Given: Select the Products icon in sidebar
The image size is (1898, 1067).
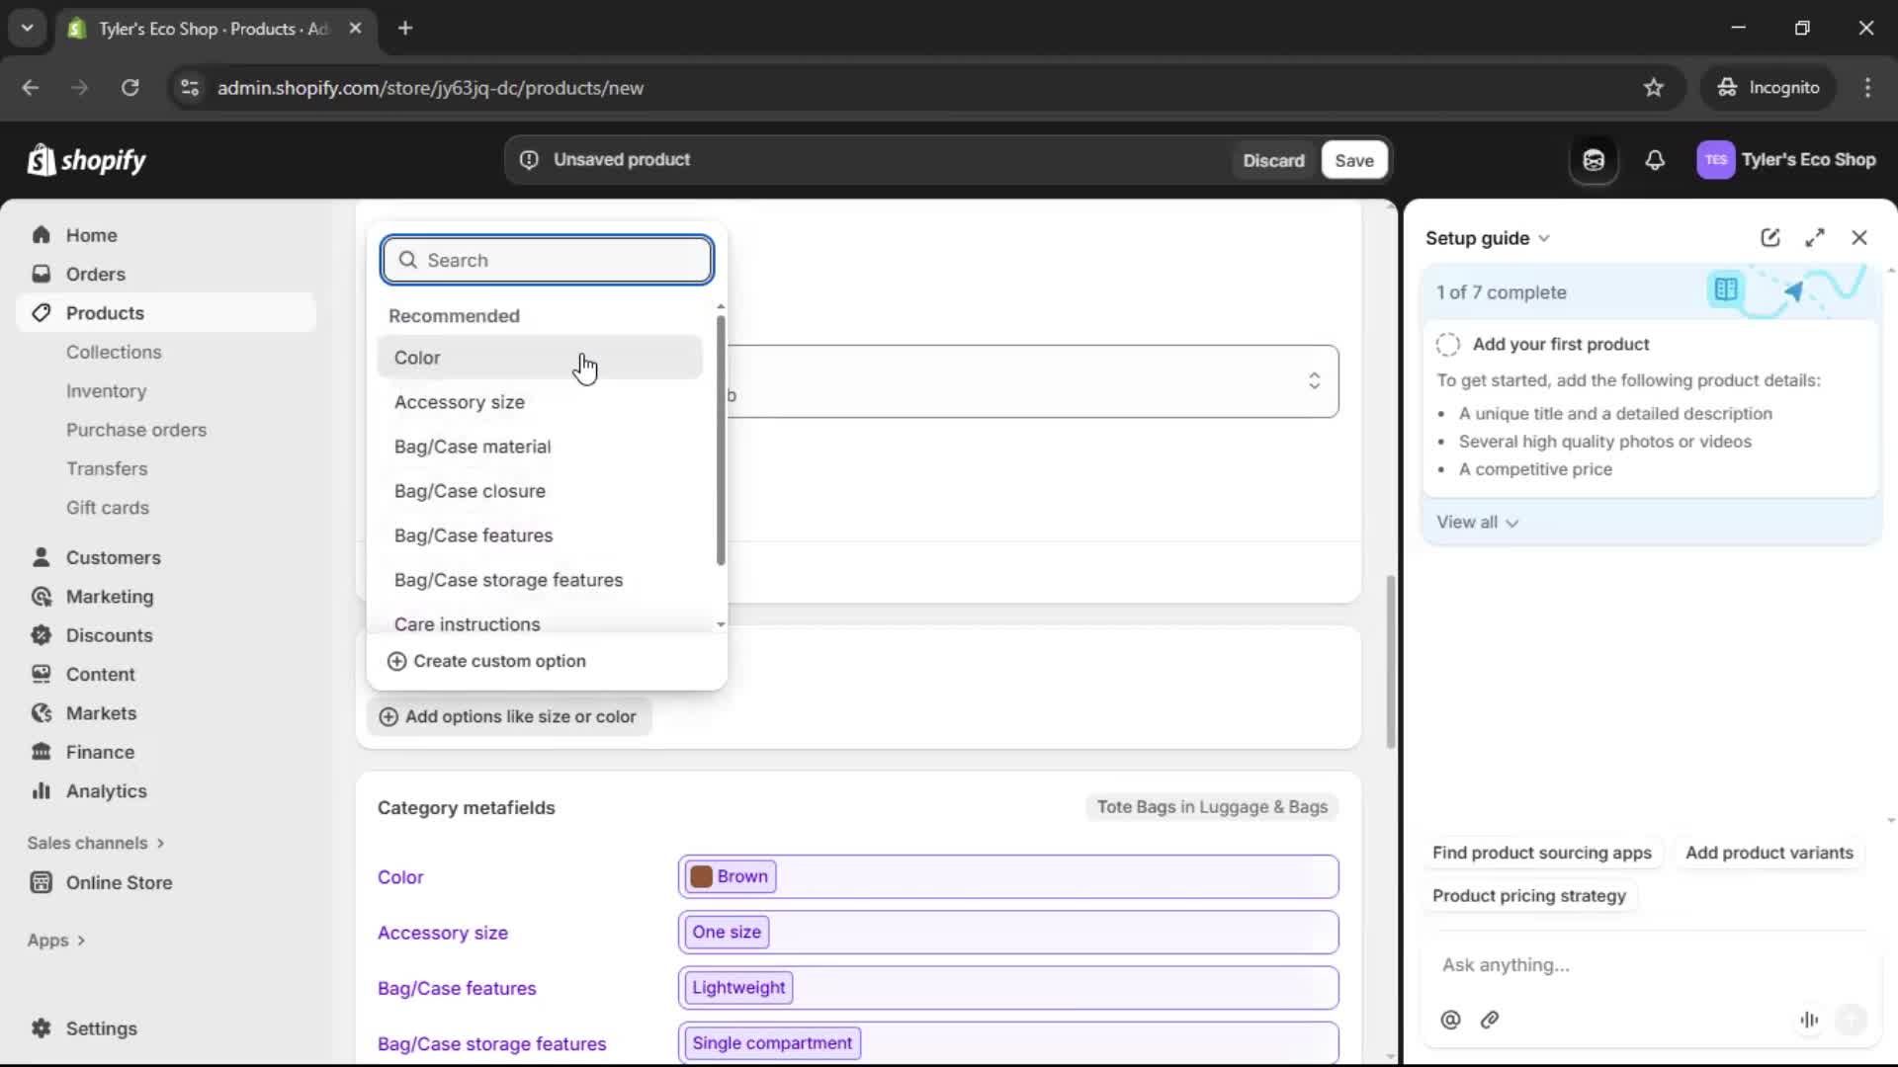Looking at the screenshot, I should pos(41,312).
